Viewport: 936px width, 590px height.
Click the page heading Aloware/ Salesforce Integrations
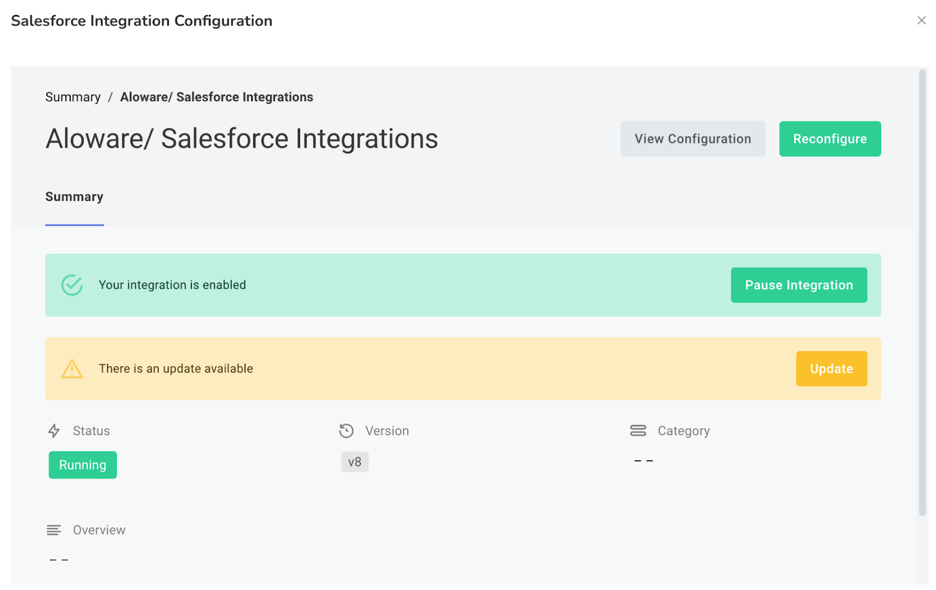click(x=242, y=139)
